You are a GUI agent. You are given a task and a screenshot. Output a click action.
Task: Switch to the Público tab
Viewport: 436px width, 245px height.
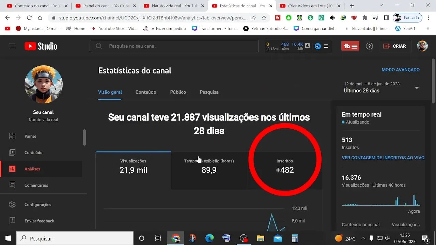pos(178,92)
